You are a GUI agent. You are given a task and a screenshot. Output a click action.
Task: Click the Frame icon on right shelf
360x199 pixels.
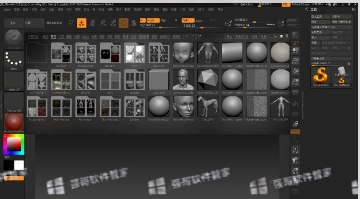click(295, 150)
